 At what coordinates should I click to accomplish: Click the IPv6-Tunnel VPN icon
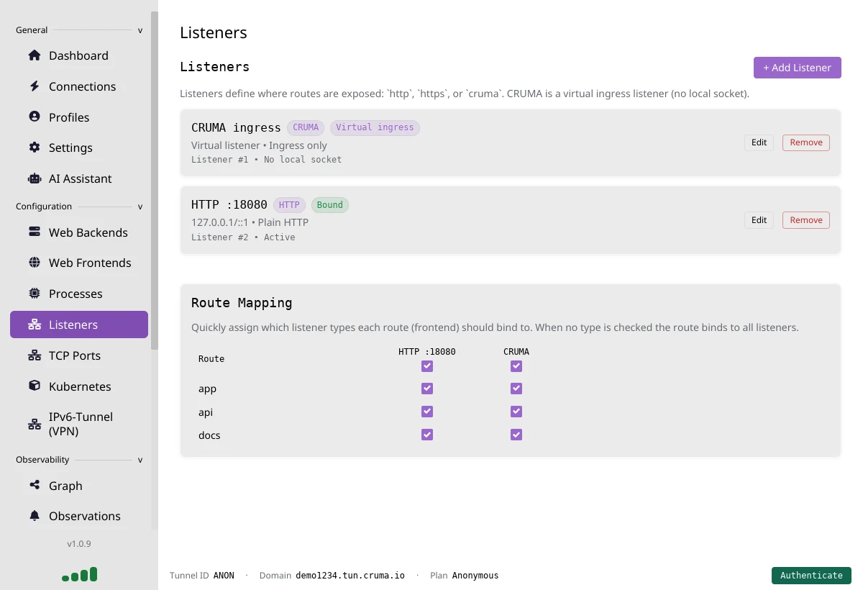pos(35,424)
